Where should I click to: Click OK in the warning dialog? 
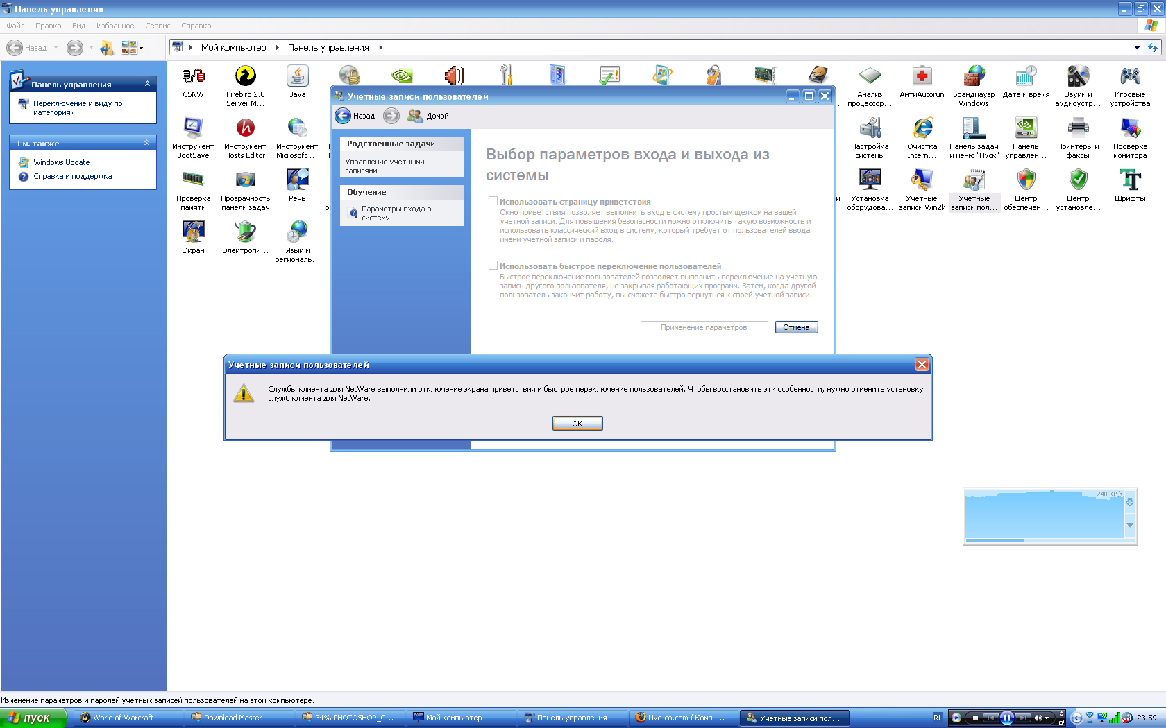pos(577,423)
